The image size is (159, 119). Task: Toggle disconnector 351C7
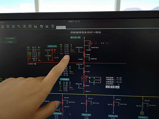[63, 107]
